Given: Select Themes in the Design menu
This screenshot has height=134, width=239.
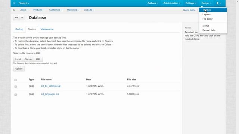Looking at the screenshot, I should (213, 10).
